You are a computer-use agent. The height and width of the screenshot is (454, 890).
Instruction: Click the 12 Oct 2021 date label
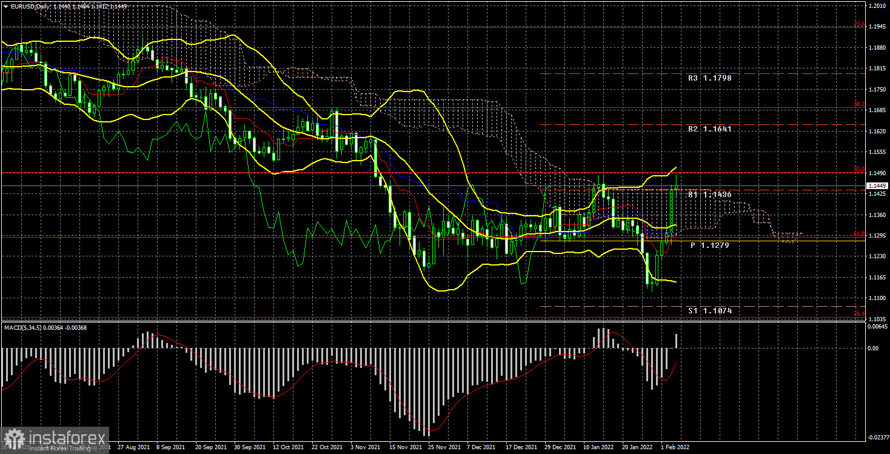pyautogui.click(x=287, y=446)
